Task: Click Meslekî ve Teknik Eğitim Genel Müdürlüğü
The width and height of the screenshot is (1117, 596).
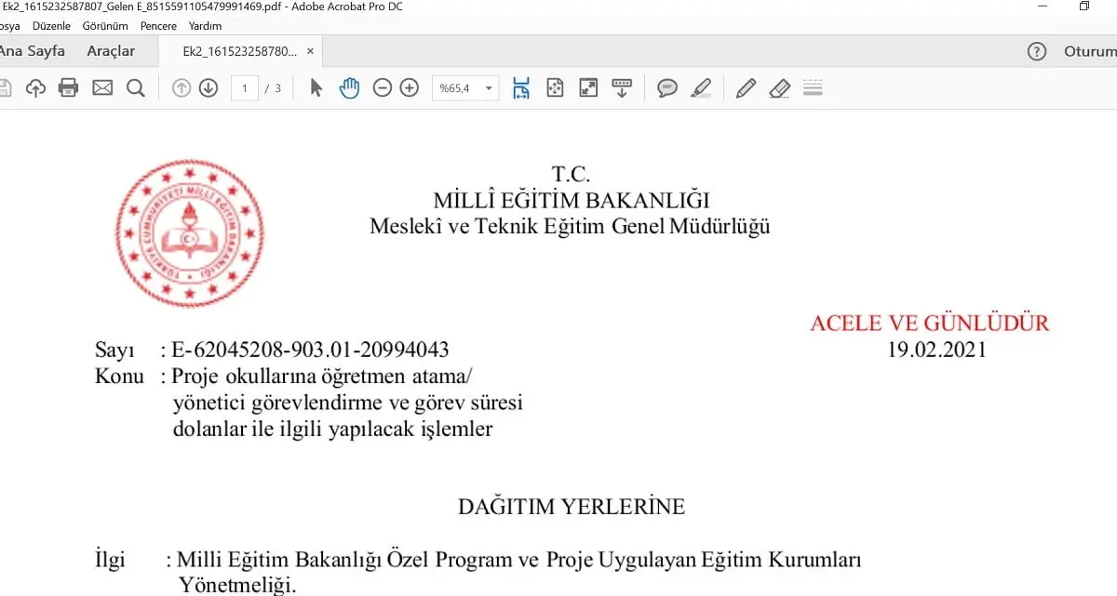Action: pyautogui.click(x=570, y=226)
